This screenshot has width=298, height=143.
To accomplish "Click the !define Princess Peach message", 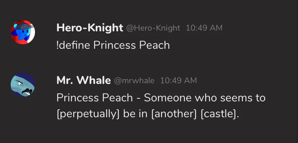I will click(113, 45).
